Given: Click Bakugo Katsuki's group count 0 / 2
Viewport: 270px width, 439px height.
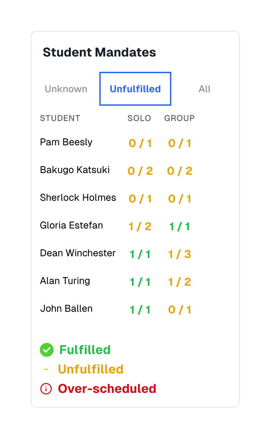Looking at the screenshot, I should point(180,171).
